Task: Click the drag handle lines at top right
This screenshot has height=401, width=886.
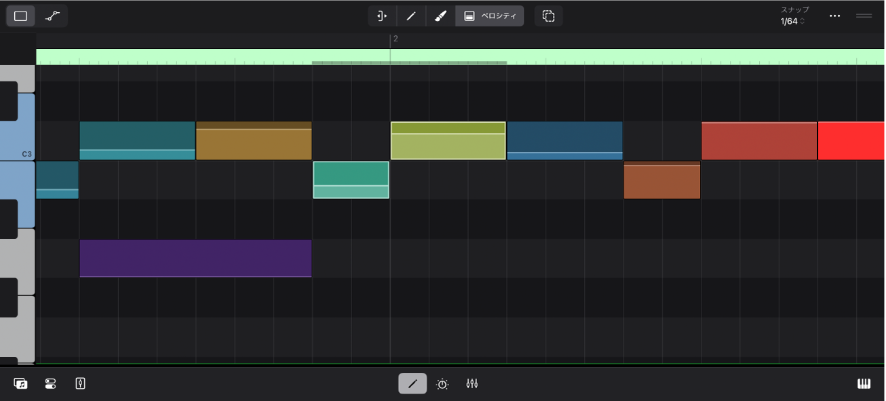Action: pyautogui.click(x=864, y=16)
